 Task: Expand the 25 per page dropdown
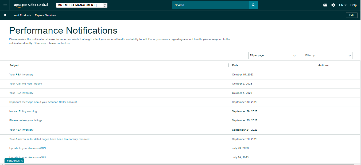coord(273,55)
